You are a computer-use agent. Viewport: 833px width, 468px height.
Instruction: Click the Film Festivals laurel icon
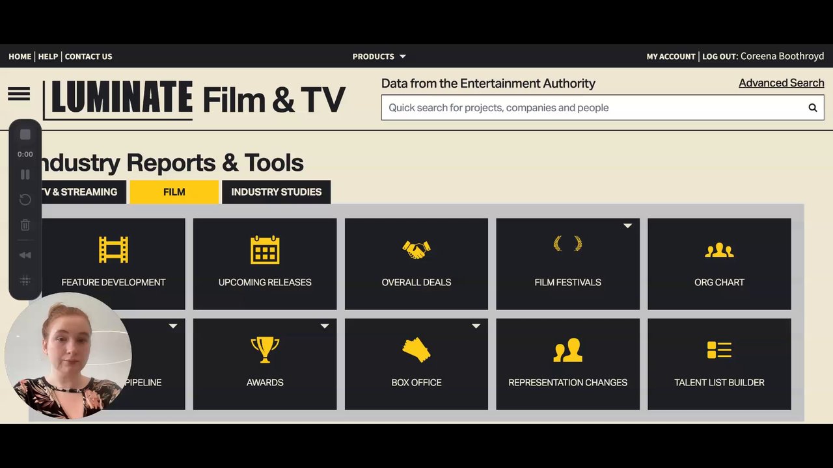[567, 244]
